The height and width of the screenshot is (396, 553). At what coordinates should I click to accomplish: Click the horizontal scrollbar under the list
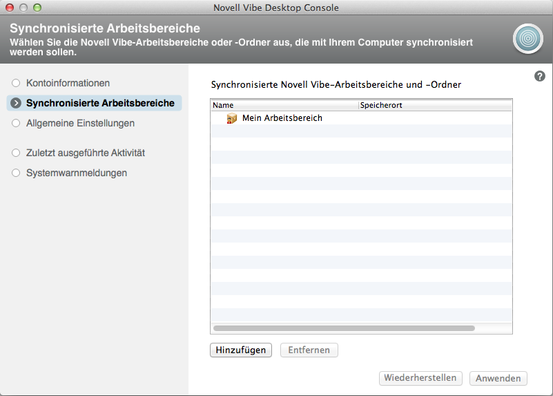(x=344, y=328)
